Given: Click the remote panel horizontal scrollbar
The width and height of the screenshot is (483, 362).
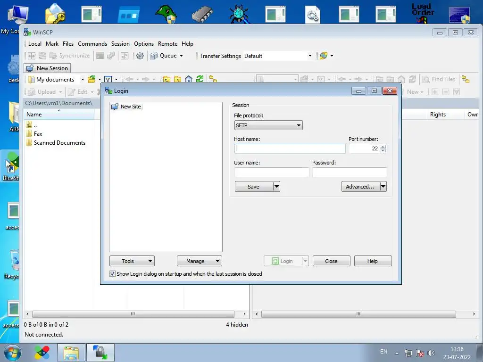Looking at the screenshot, I should tap(358, 314).
